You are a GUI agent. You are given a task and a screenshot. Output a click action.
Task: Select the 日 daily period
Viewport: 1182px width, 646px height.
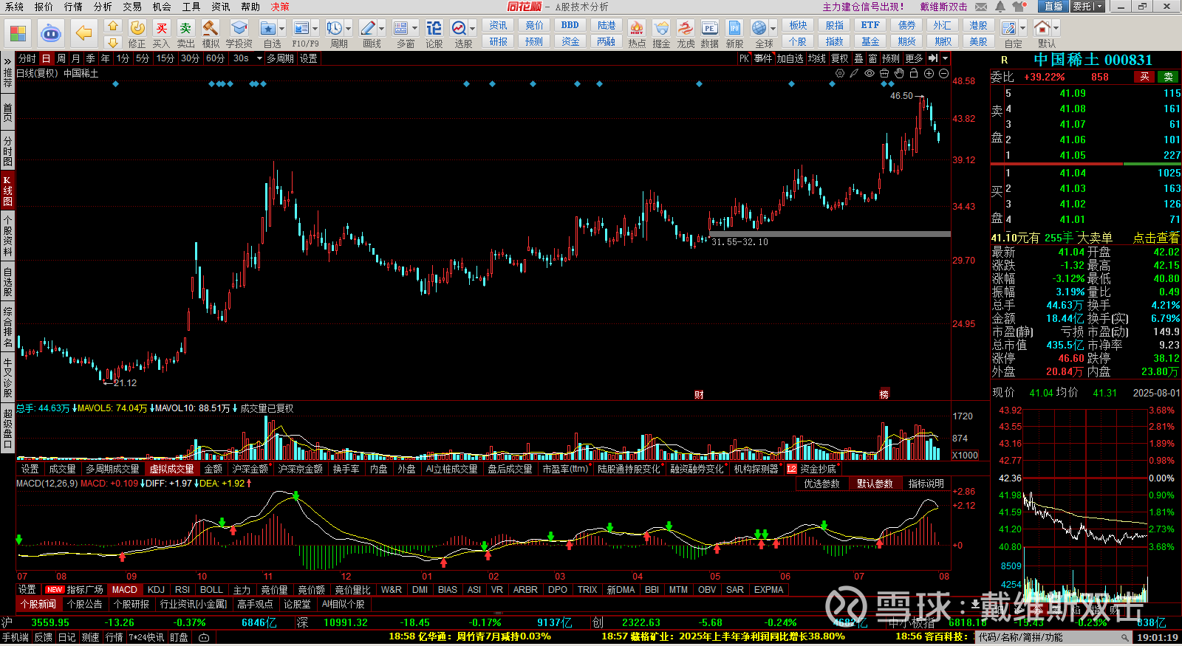tap(46, 58)
